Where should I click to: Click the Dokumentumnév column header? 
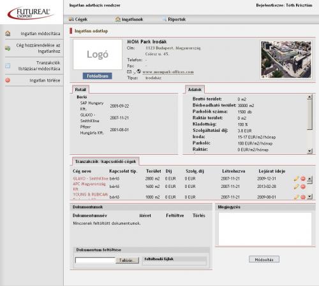click(90, 215)
